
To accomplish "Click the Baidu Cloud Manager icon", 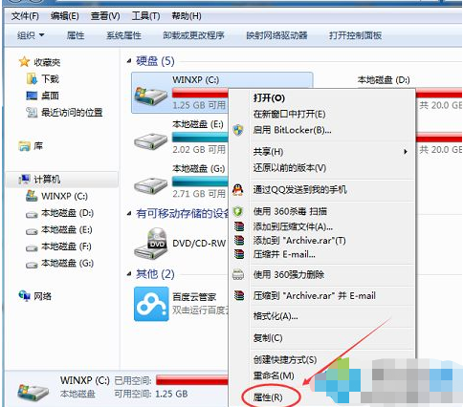I will coord(151,304).
